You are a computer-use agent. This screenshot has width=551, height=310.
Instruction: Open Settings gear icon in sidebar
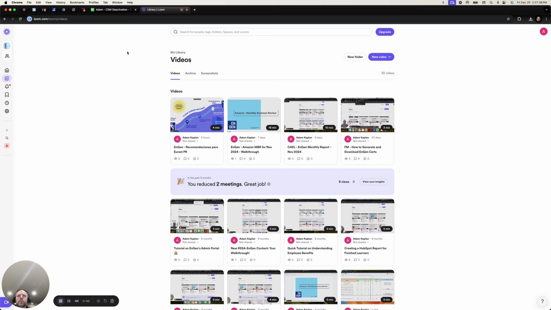tap(7, 111)
